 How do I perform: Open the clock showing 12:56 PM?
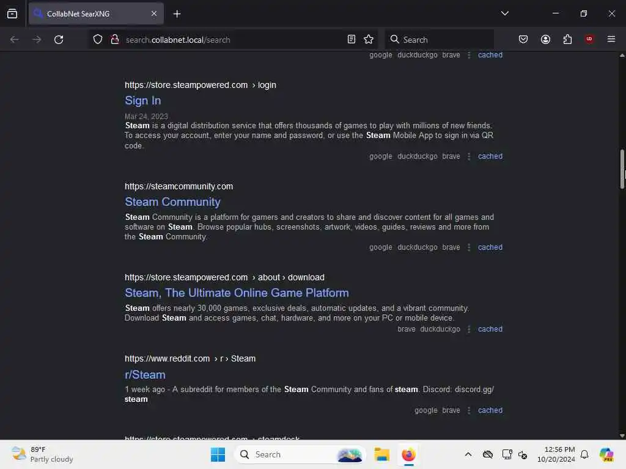coord(556,454)
